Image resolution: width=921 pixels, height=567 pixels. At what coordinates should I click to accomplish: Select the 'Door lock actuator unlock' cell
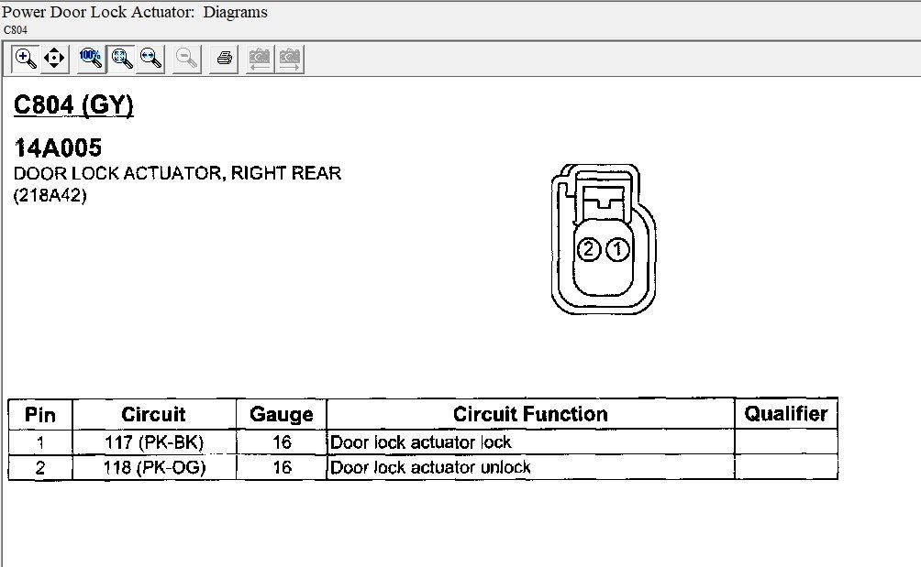tap(431, 467)
